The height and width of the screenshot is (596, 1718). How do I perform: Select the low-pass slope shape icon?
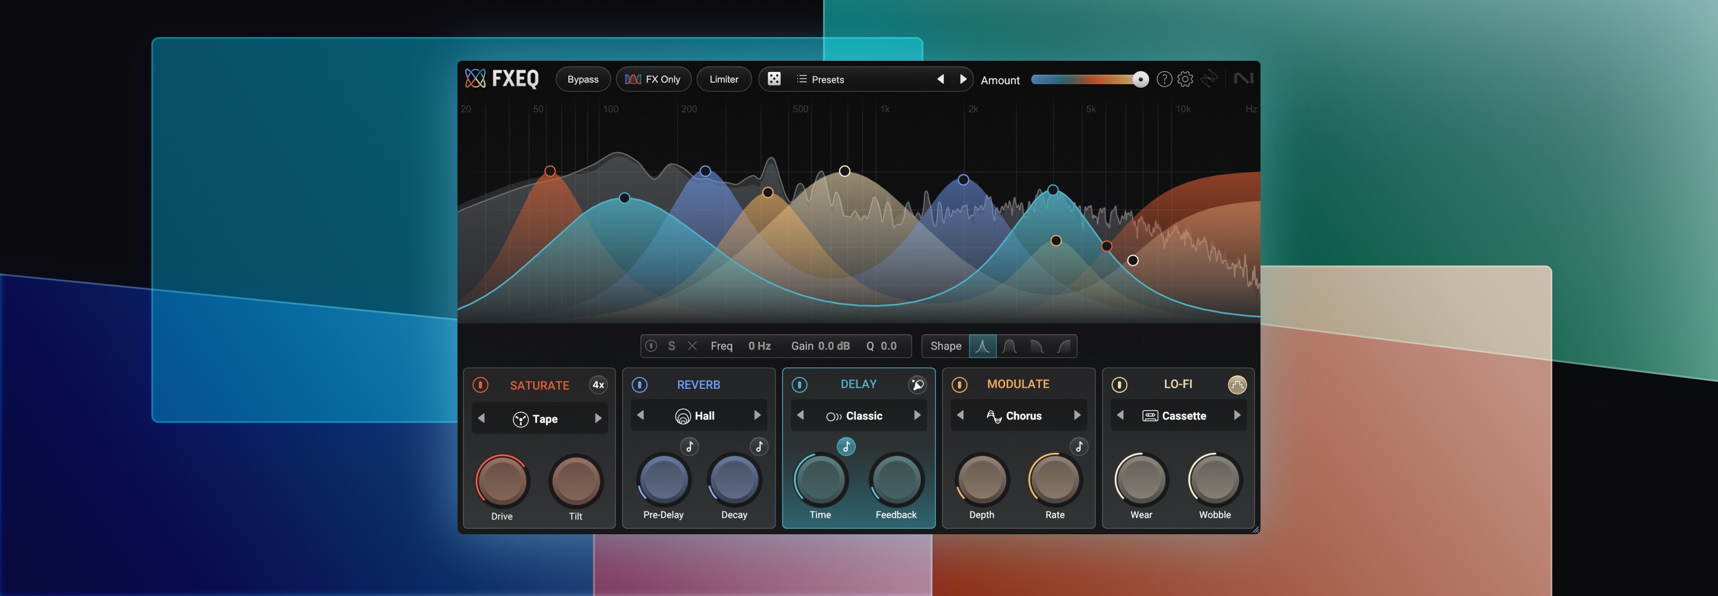coord(1036,346)
